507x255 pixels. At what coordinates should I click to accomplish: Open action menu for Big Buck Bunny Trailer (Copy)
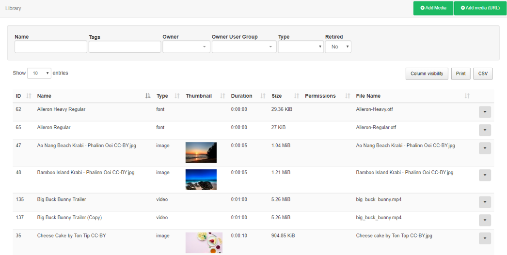click(485, 220)
